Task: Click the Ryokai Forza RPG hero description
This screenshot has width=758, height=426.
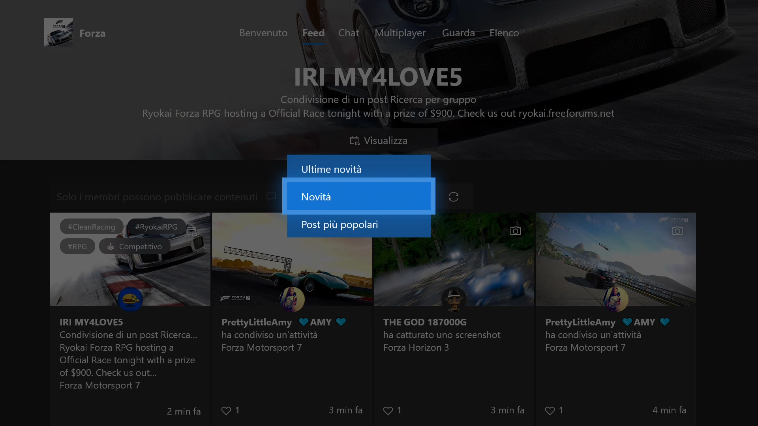Action: pos(378,114)
